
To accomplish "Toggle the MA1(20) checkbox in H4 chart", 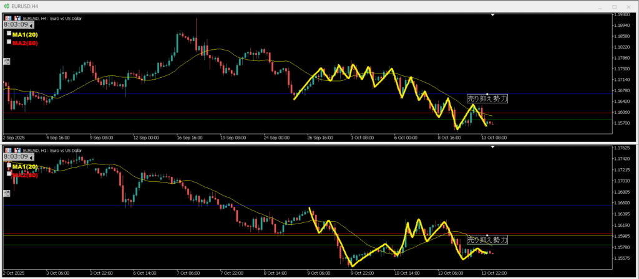I will [x=9, y=34].
